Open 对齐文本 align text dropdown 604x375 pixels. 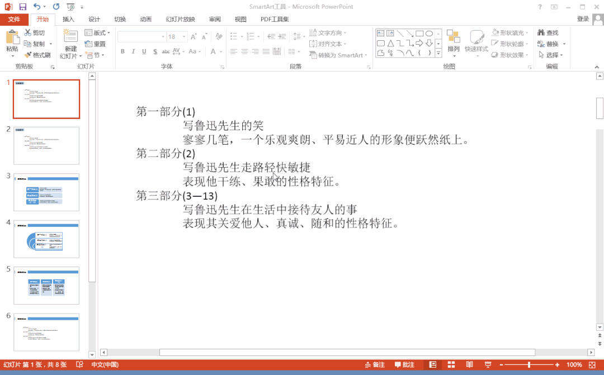pos(328,44)
